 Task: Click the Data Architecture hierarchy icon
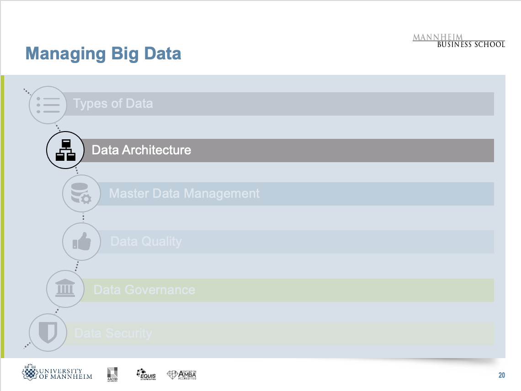65,150
